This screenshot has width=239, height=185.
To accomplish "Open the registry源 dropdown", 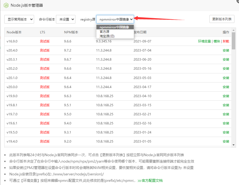I will 115,19.
